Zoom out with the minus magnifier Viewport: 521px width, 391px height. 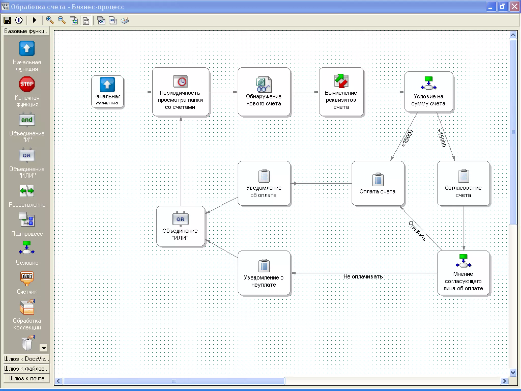(x=62, y=20)
